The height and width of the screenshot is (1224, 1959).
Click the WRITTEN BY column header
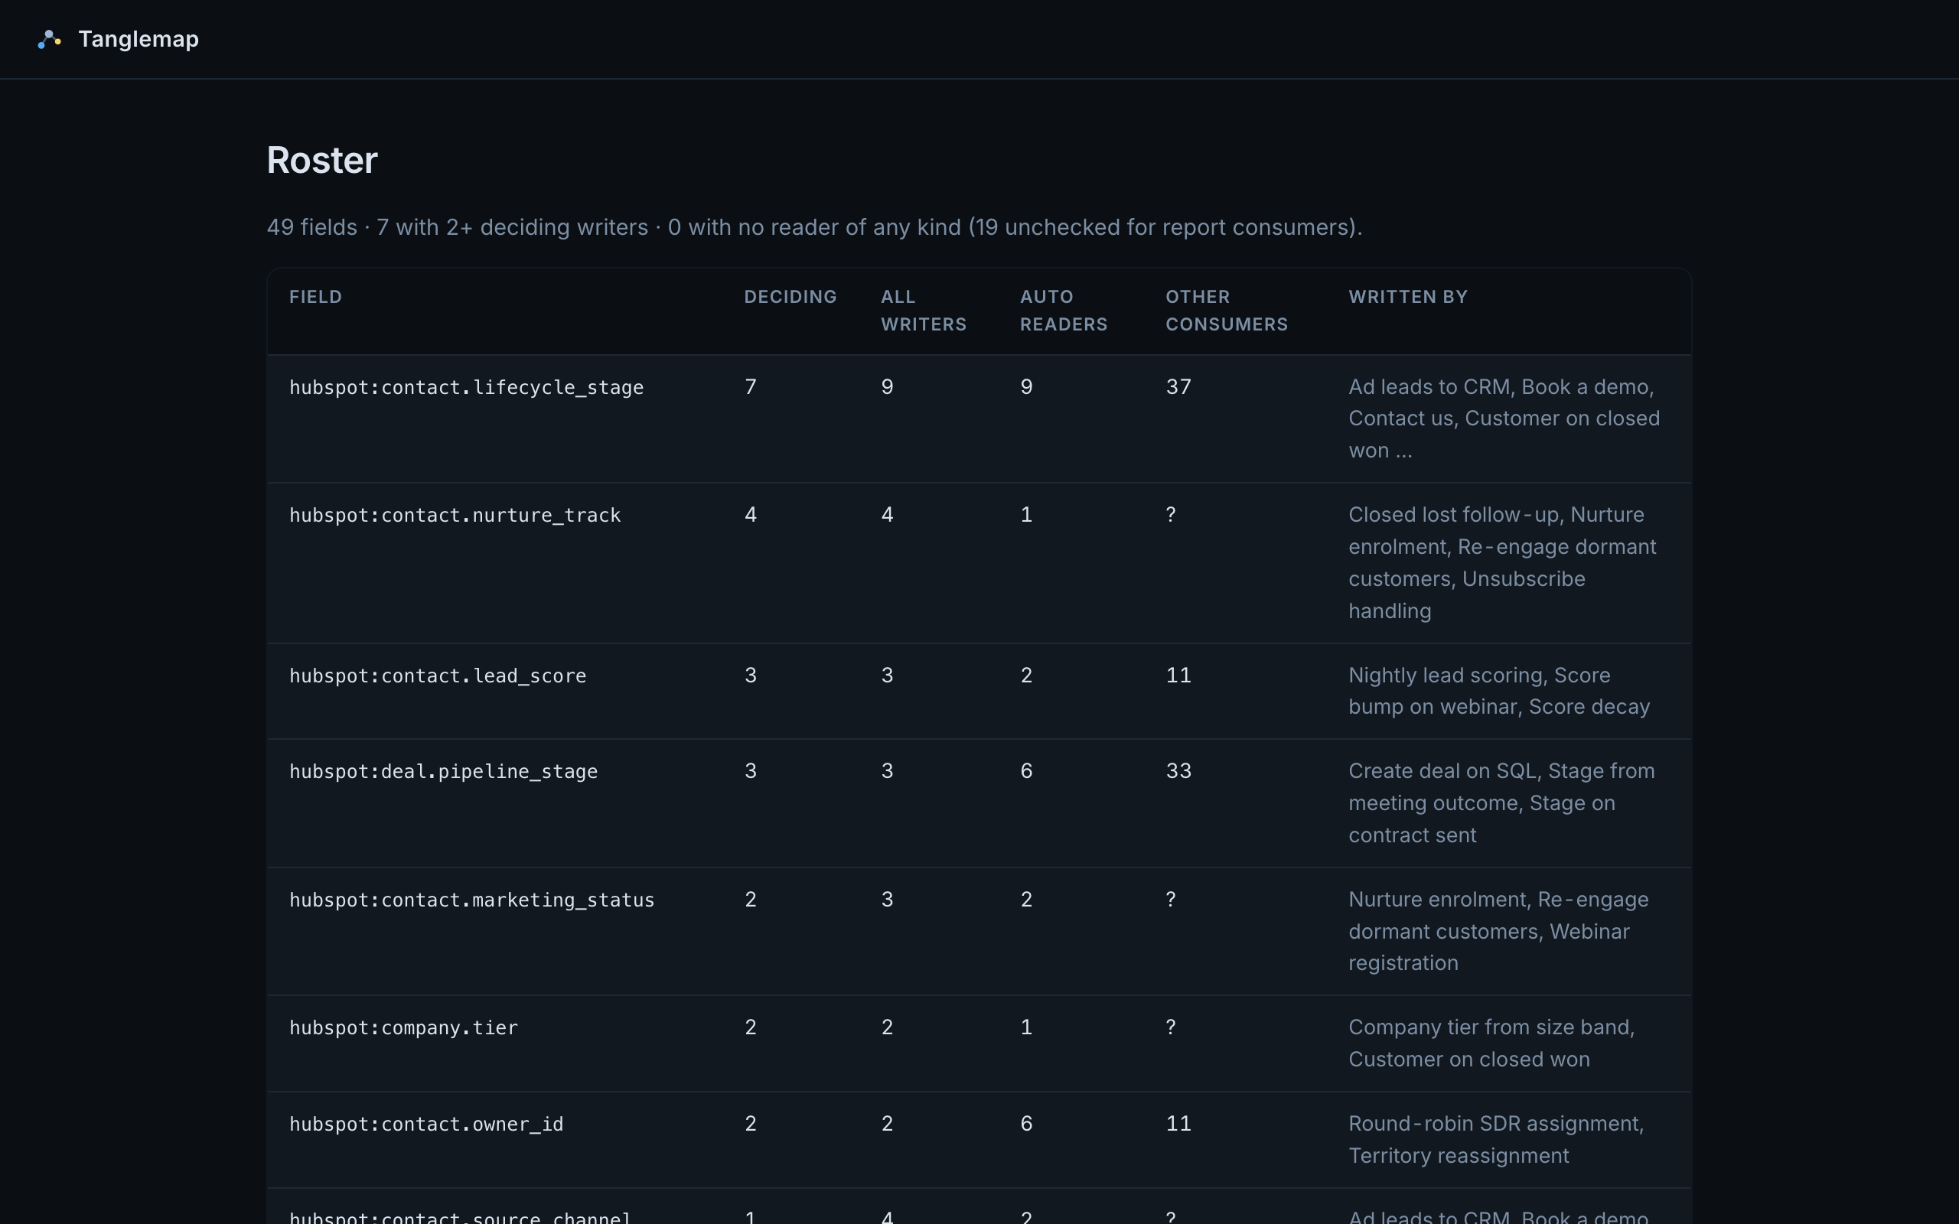(x=1408, y=297)
